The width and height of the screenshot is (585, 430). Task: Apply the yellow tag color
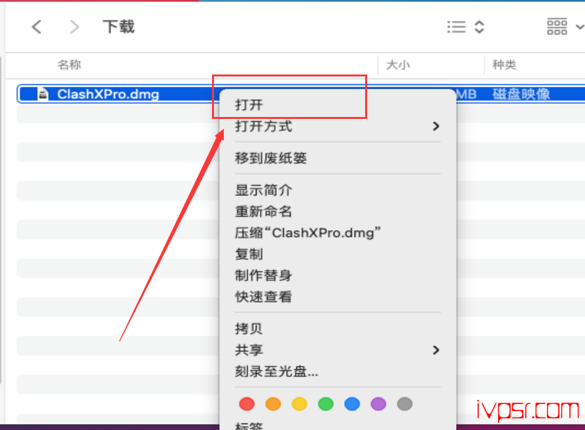tap(300, 404)
